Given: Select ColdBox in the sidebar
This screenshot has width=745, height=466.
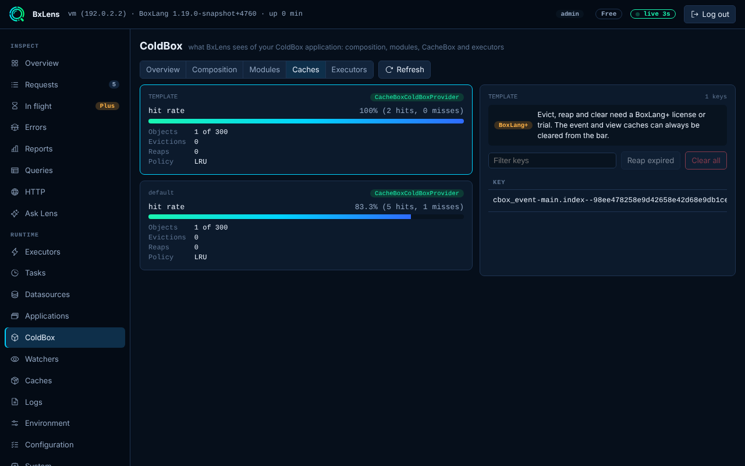Looking at the screenshot, I should tap(65, 337).
